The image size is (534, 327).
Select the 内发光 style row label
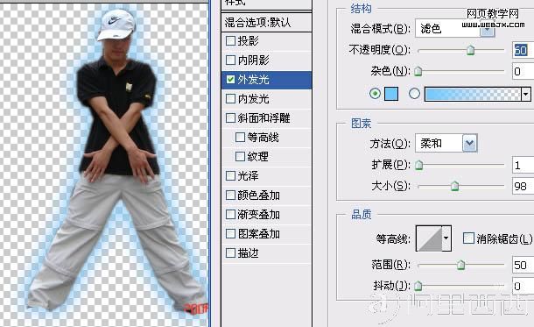[x=253, y=99]
